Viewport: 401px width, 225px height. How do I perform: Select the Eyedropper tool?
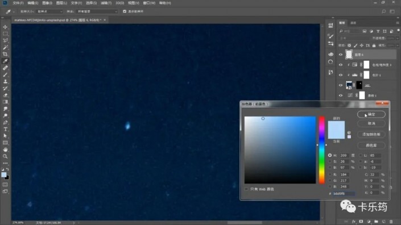pos(5,61)
